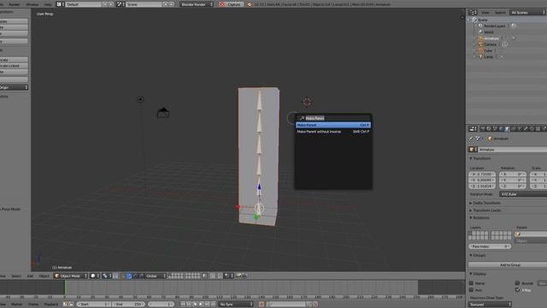Viewport: 547px width, 308px height.
Task: Enable the Name display checkbox
Action: click(x=471, y=283)
